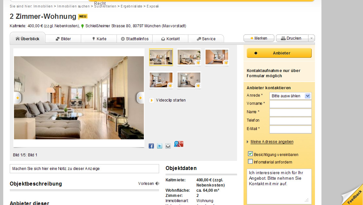
Task: Go back to Ergebnisliste breadcrumb
Action: (x=131, y=6)
